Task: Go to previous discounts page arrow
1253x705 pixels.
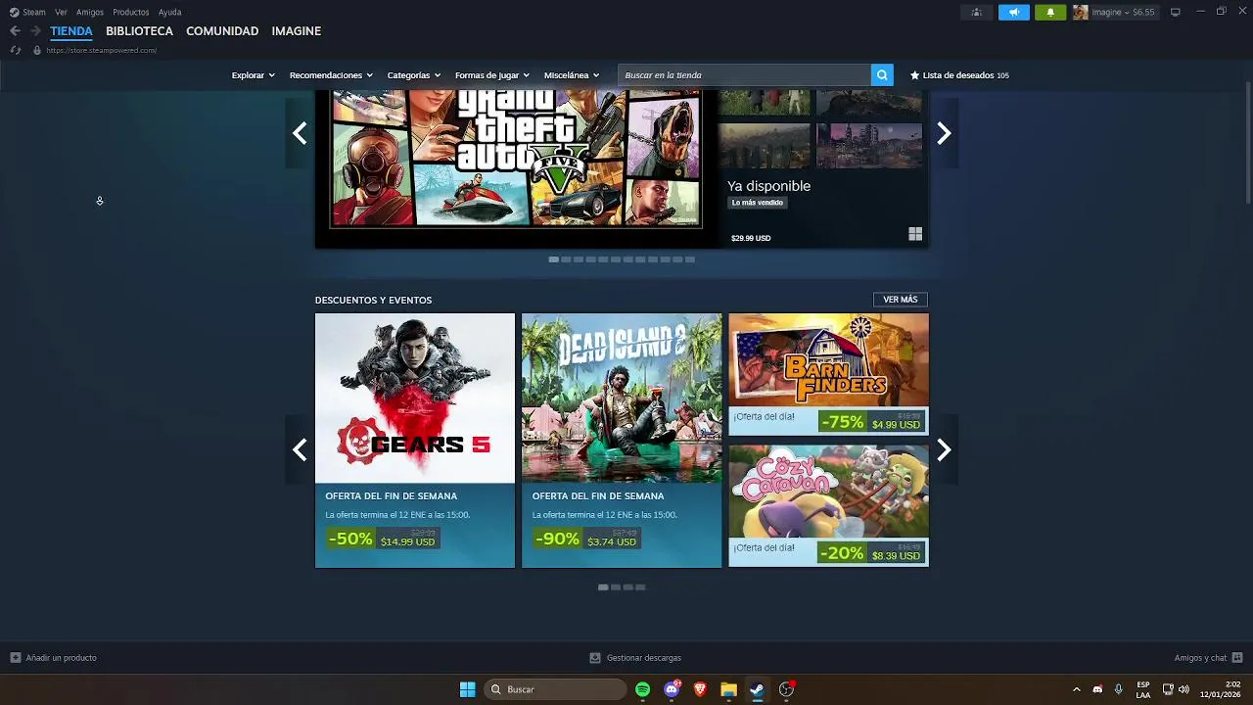Action: (x=300, y=449)
